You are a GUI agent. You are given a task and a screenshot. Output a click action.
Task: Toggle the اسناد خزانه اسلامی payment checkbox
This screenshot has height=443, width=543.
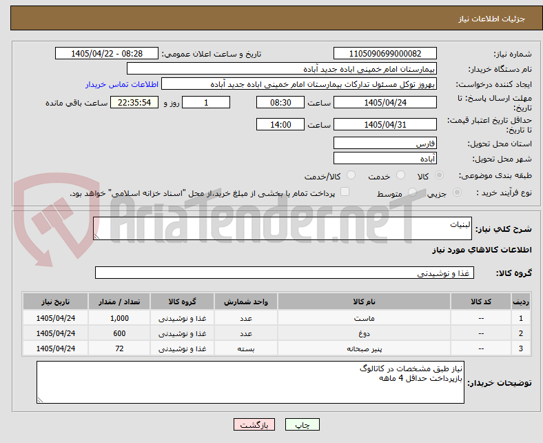click(345, 192)
